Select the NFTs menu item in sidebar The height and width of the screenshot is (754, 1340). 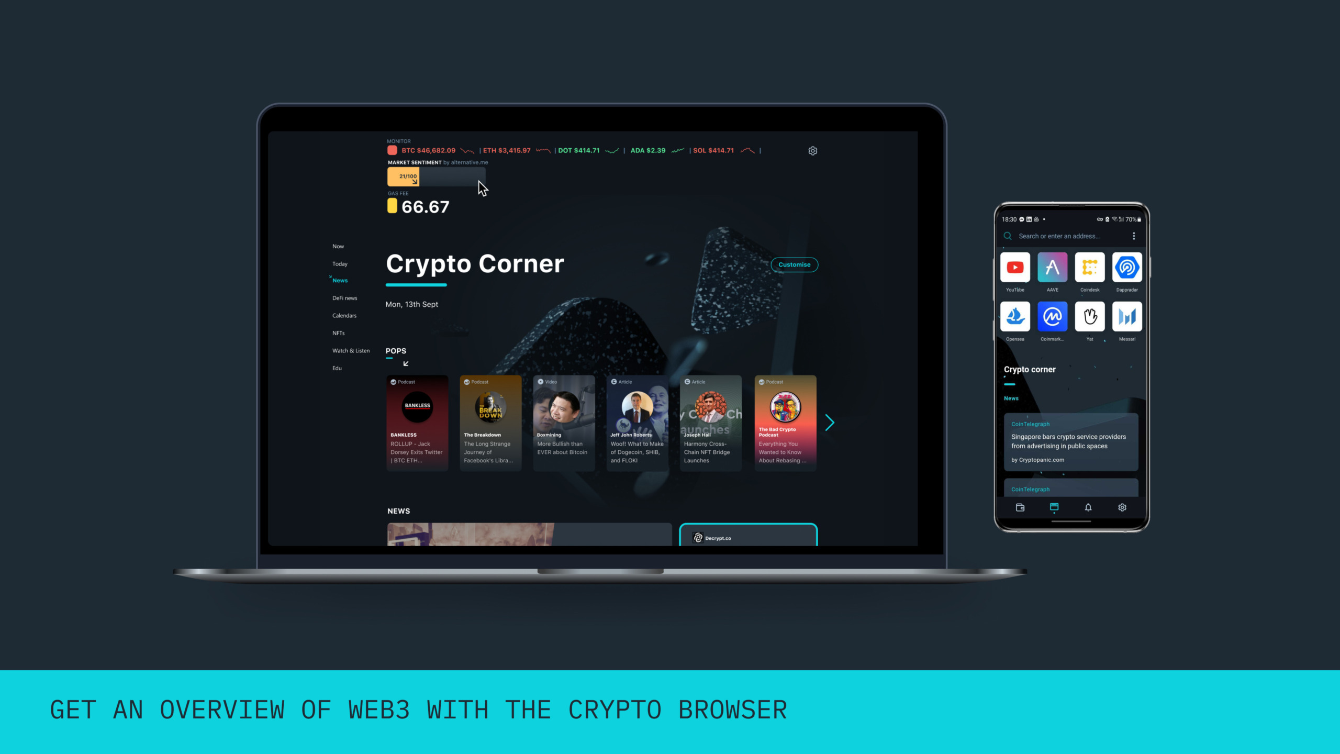tap(339, 332)
